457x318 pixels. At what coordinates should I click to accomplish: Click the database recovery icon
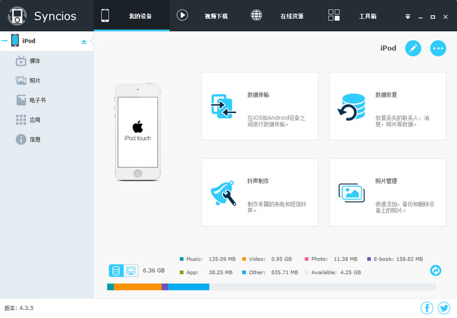(351, 107)
